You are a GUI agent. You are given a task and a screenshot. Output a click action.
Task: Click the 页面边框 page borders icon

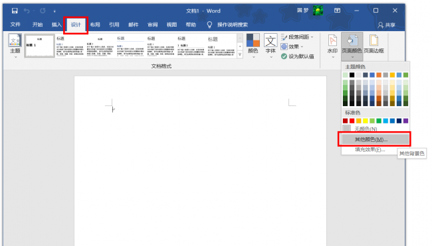coord(374,44)
